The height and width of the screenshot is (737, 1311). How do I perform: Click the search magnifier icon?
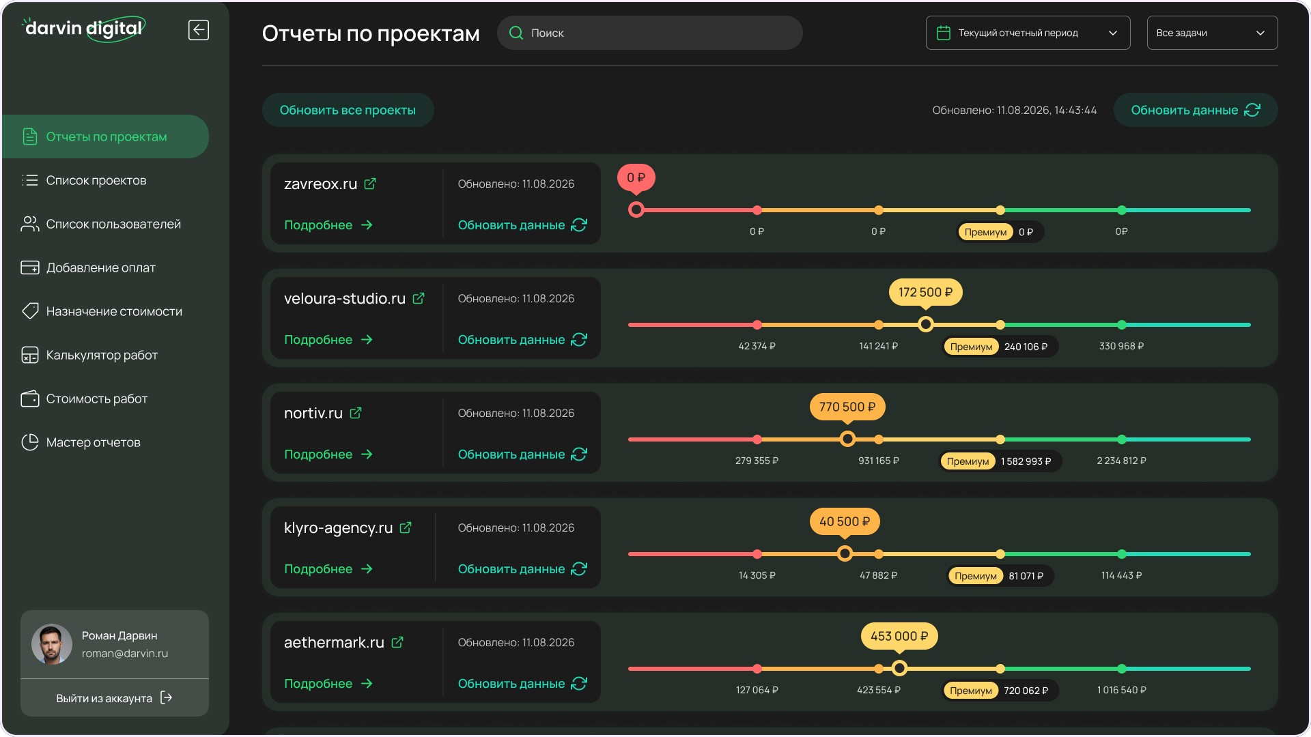coord(516,33)
